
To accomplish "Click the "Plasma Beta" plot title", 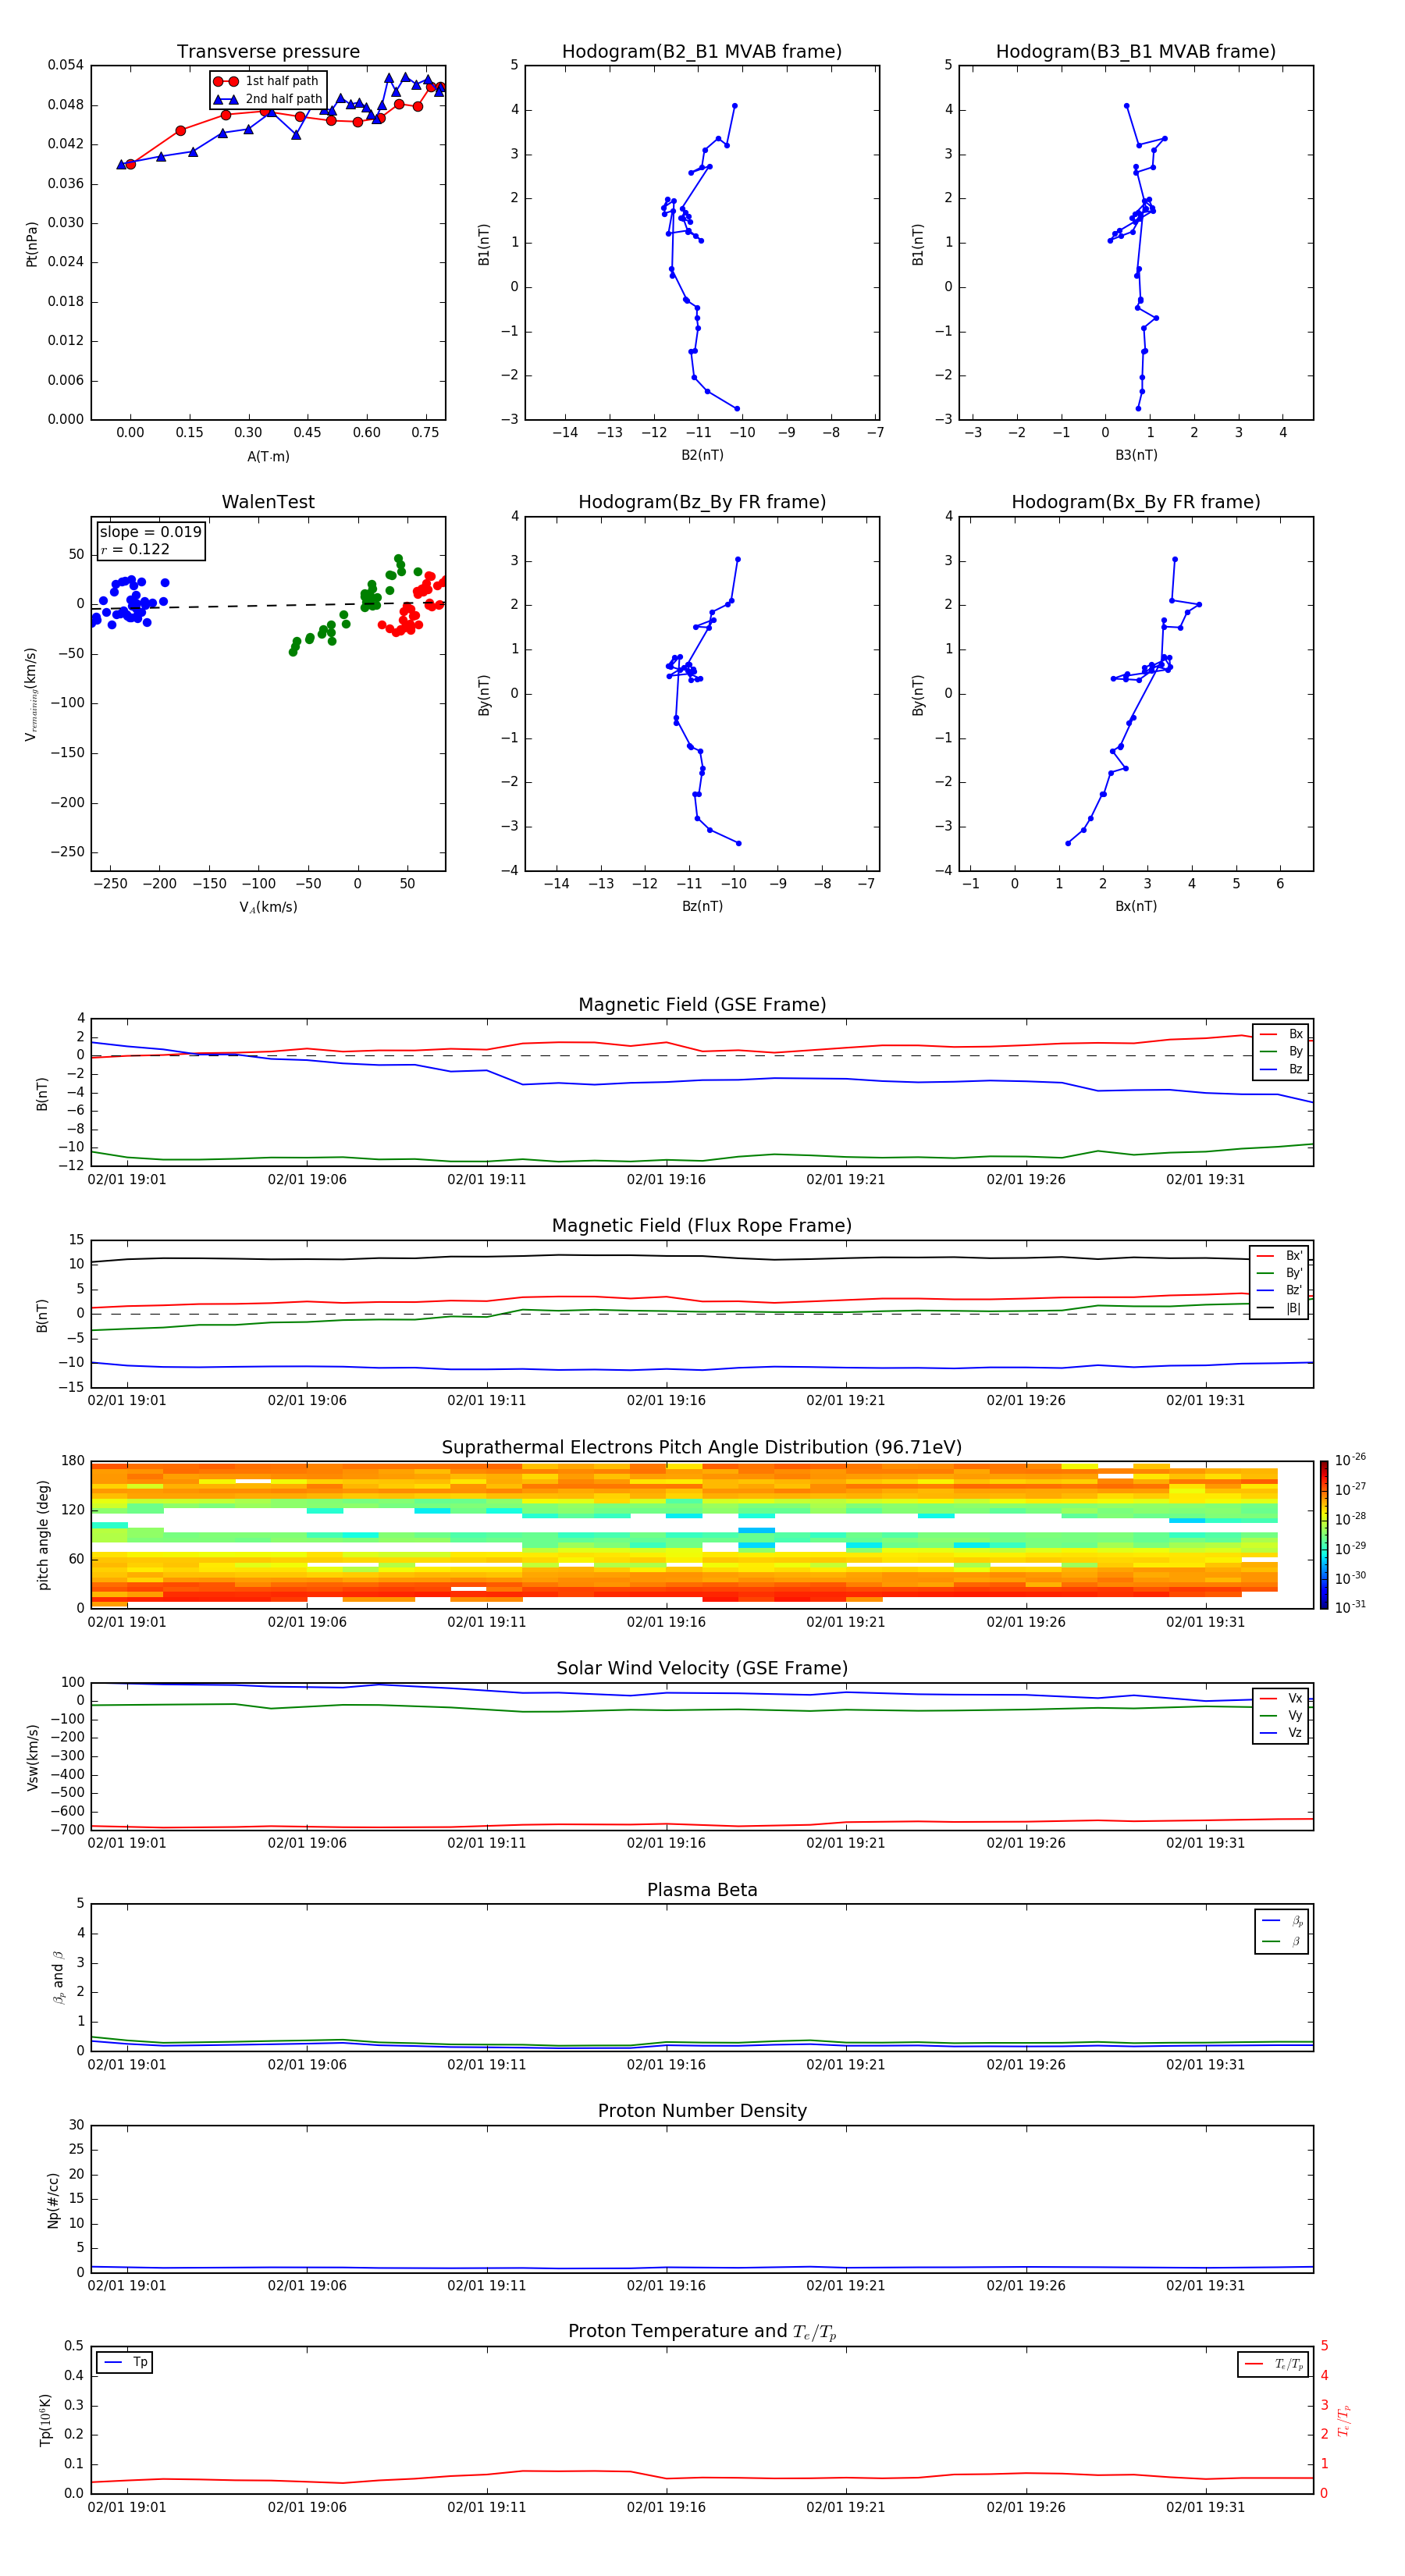I will click(702, 1891).
